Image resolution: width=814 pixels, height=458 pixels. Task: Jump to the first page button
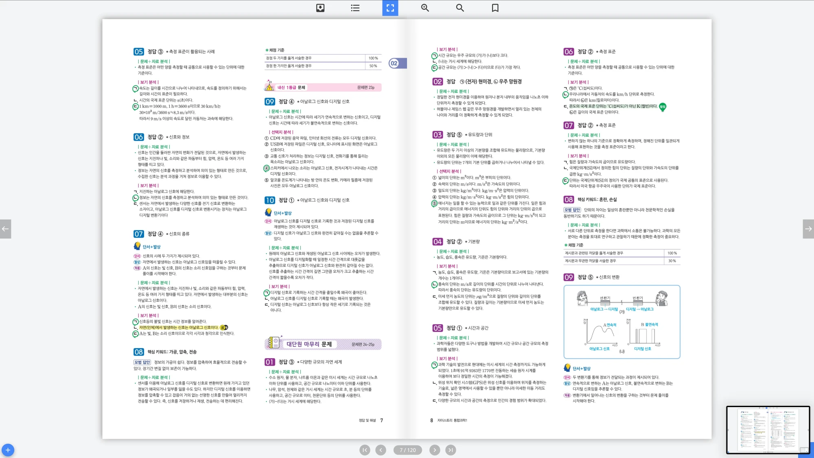(365, 450)
